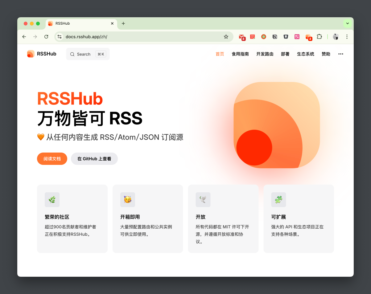Open the Notion extension icon

[275, 37]
